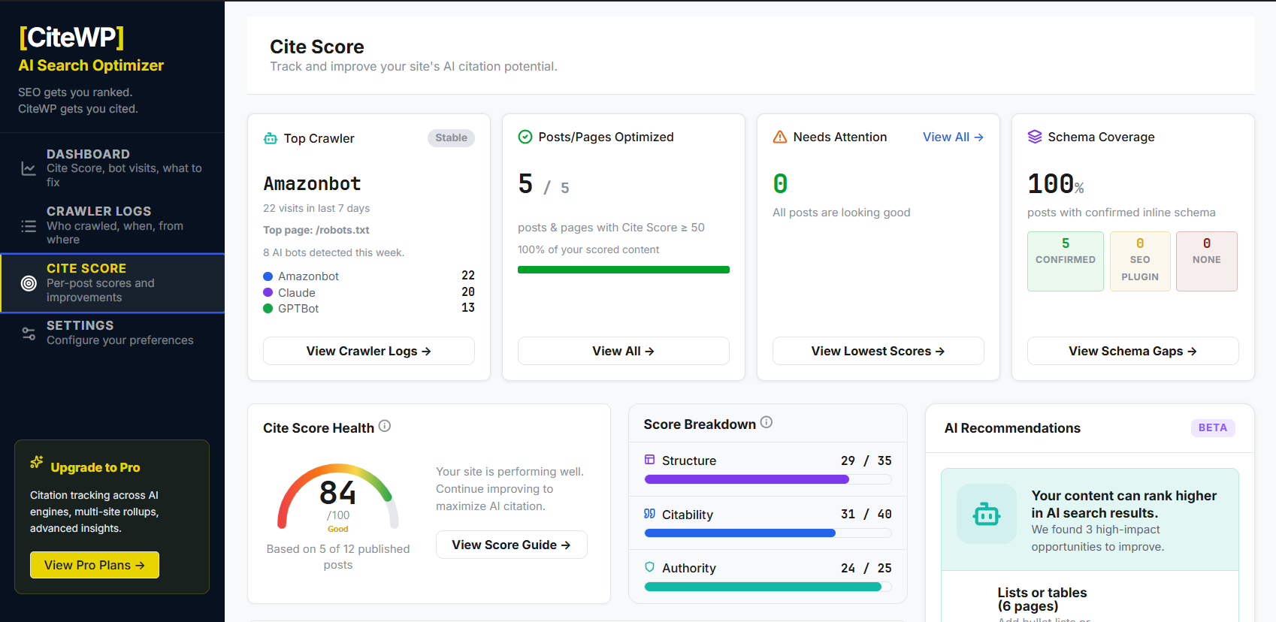Open the Dashboard menu item
The width and height of the screenshot is (1276, 622).
point(113,168)
